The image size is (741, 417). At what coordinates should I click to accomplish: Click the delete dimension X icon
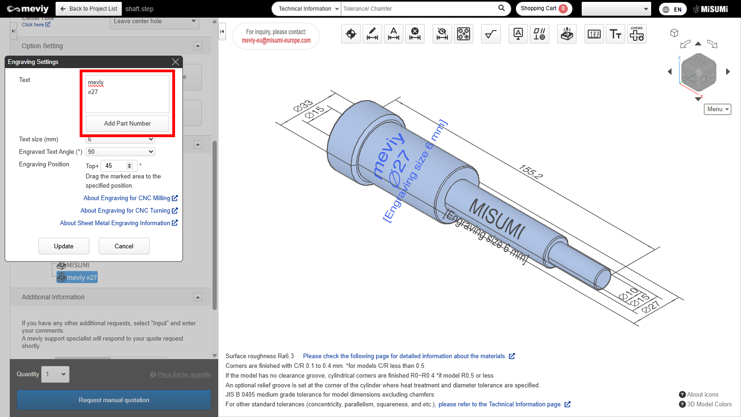(x=415, y=34)
